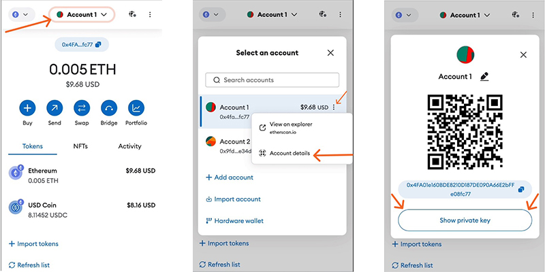Click USD Coin token logo icon
The height and width of the screenshot is (272, 545).
pos(16,207)
